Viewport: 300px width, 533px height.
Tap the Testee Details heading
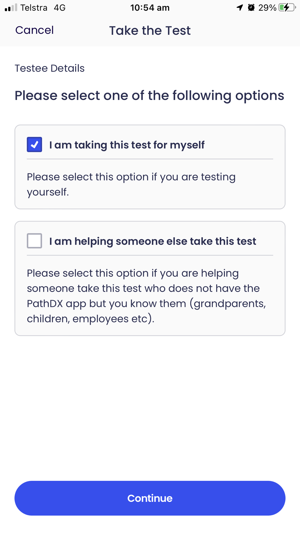[x=50, y=68]
